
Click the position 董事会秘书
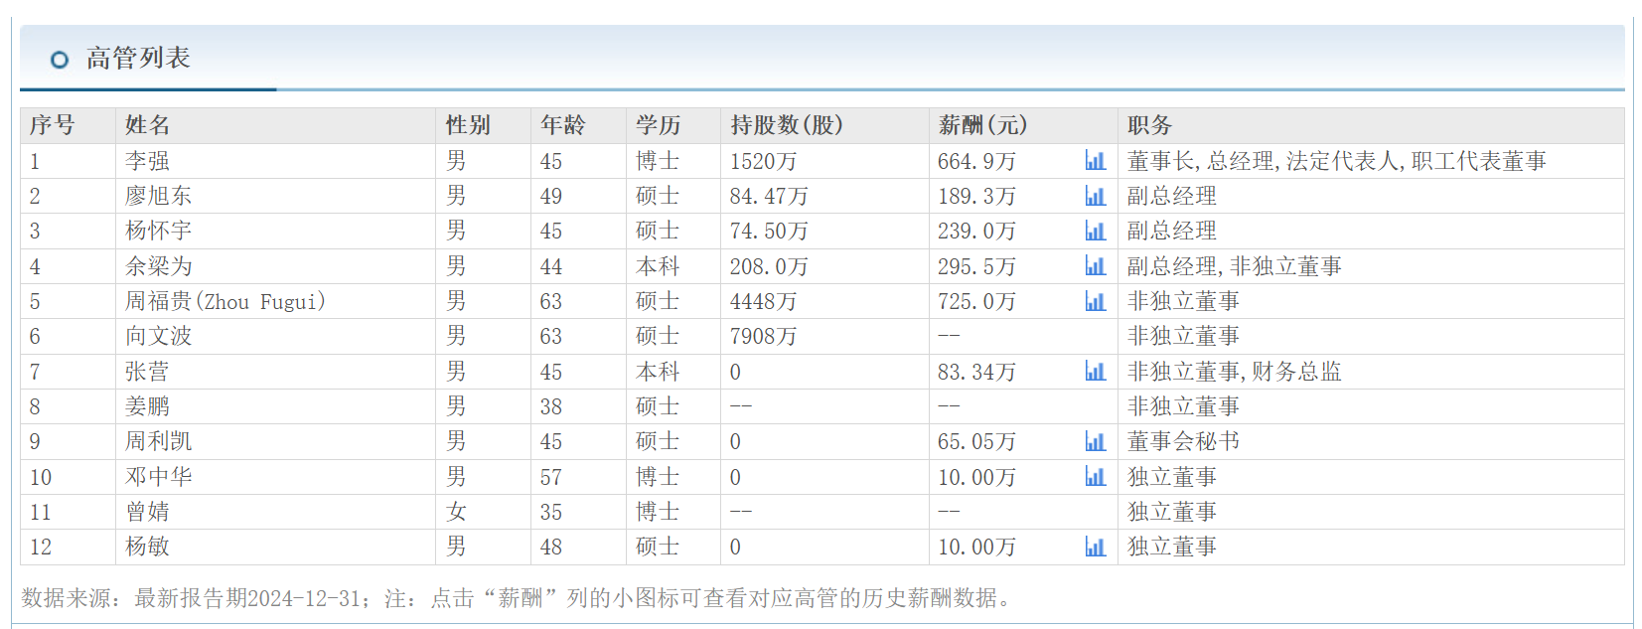tap(1184, 441)
